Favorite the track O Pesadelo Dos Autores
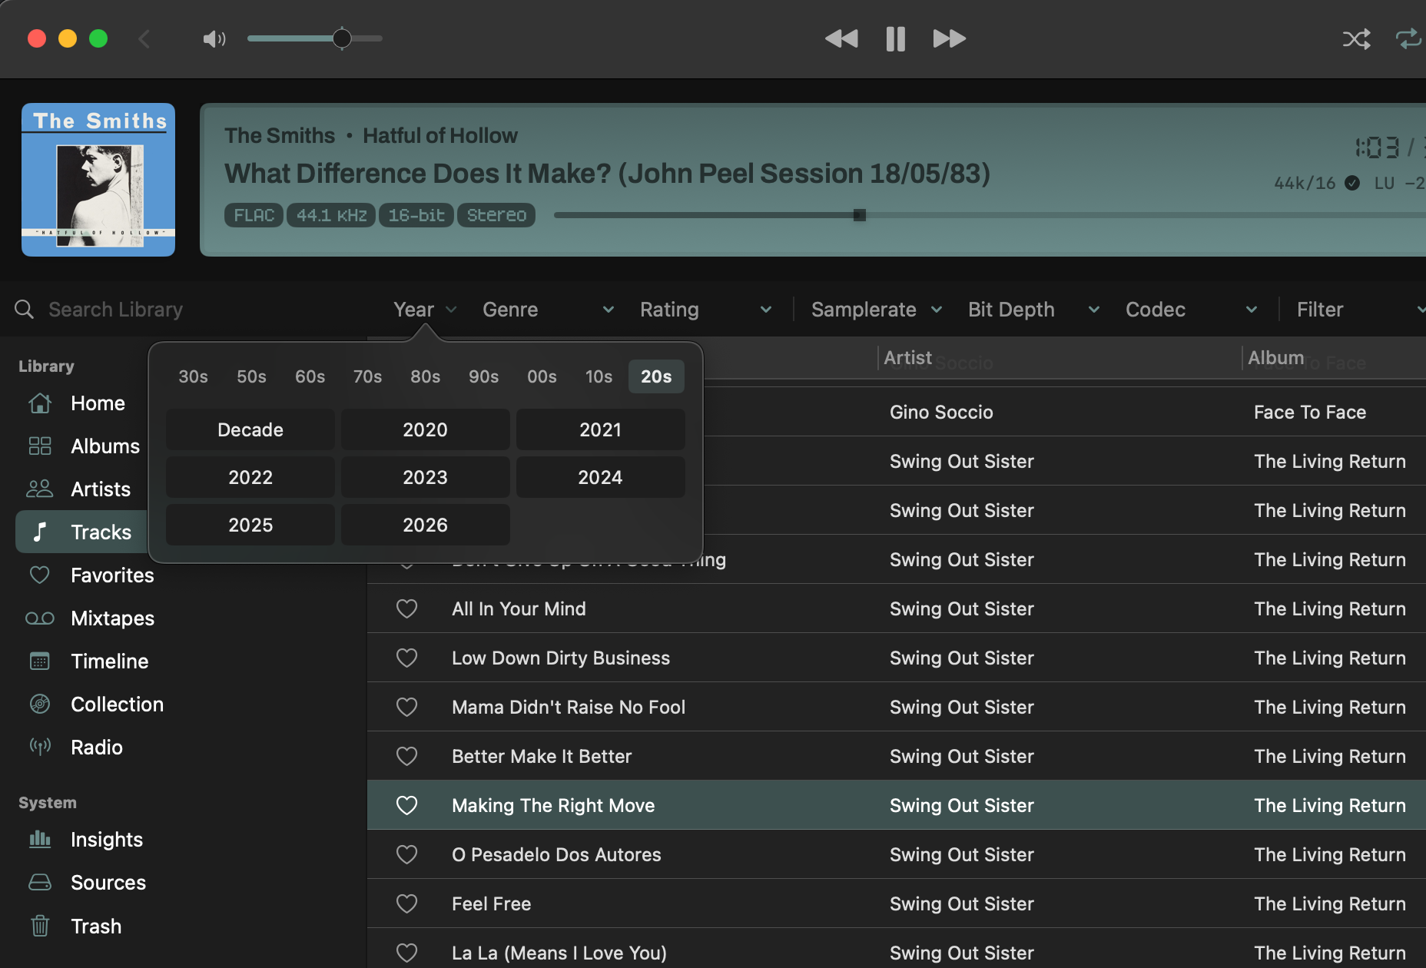1426x968 pixels. click(x=406, y=854)
